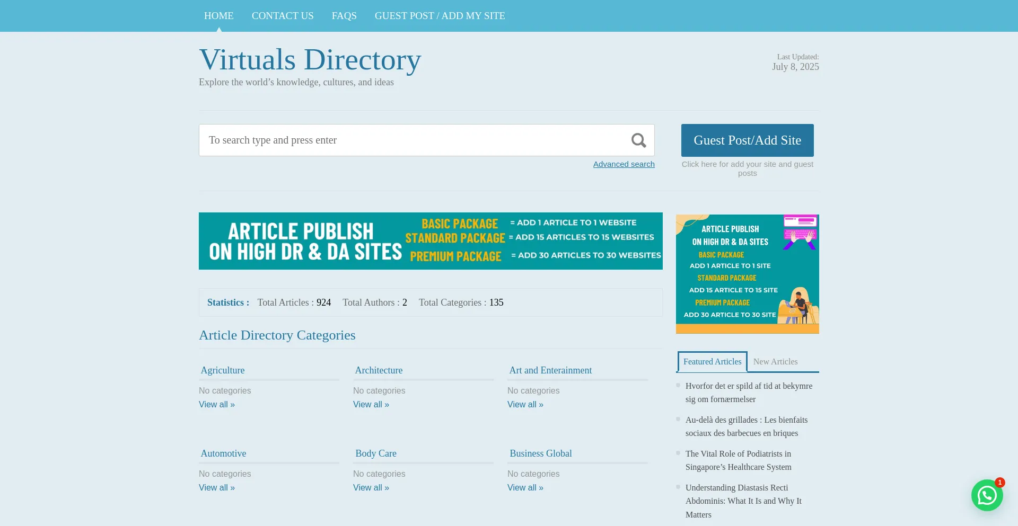Go to HOME in navigation bar
This screenshot has height=526, width=1018.
click(x=219, y=16)
